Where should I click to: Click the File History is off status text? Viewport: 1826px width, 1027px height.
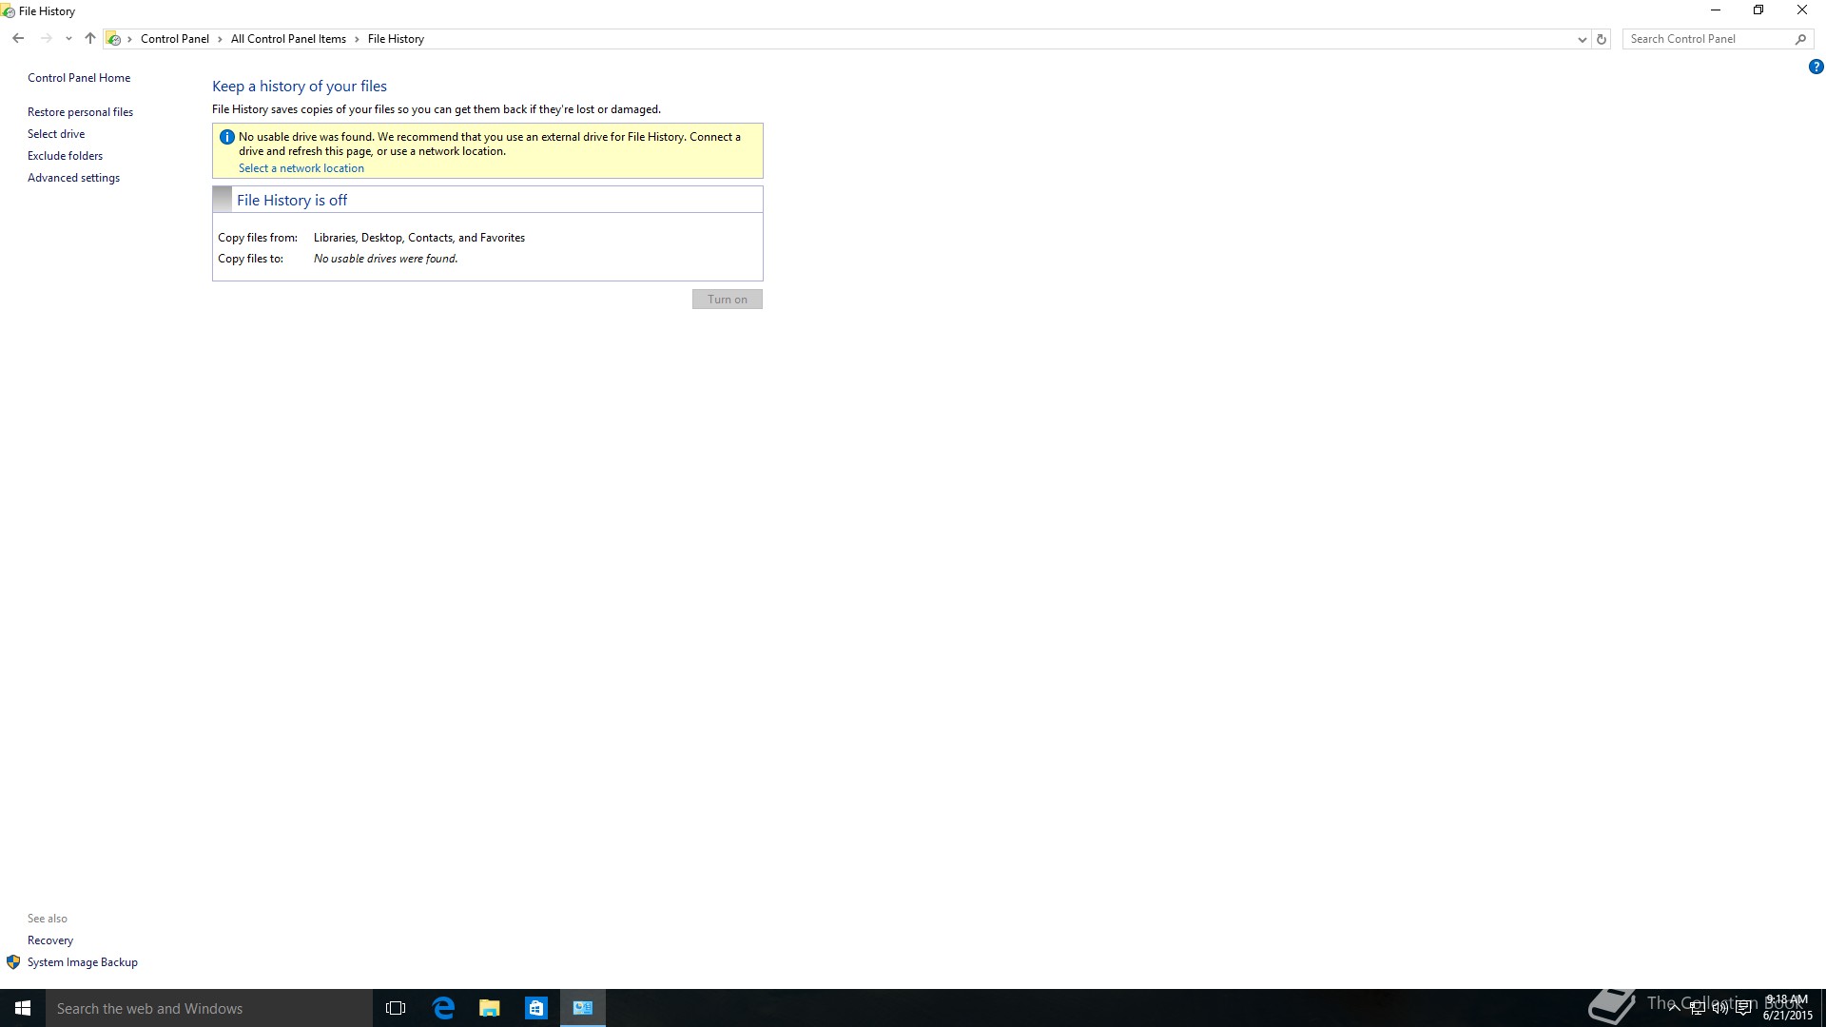[x=292, y=201]
